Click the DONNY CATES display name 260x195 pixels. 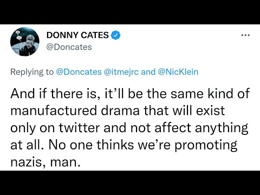click(x=77, y=35)
